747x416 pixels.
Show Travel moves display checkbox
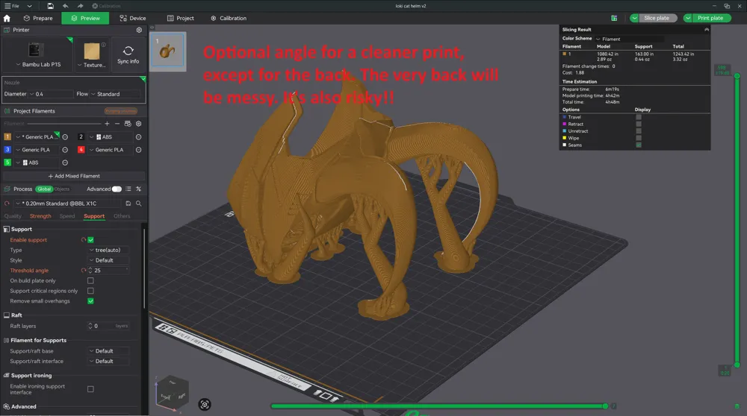pyautogui.click(x=639, y=117)
